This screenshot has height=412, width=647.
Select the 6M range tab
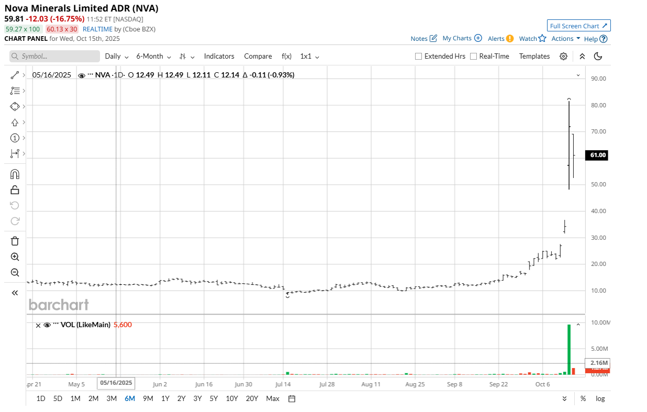click(x=130, y=398)
